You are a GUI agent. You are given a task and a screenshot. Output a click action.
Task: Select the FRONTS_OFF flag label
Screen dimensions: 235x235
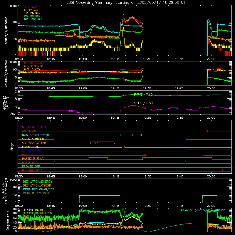31,167
